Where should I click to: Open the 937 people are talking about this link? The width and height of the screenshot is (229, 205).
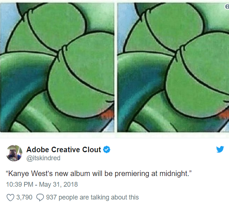(92, 197)
